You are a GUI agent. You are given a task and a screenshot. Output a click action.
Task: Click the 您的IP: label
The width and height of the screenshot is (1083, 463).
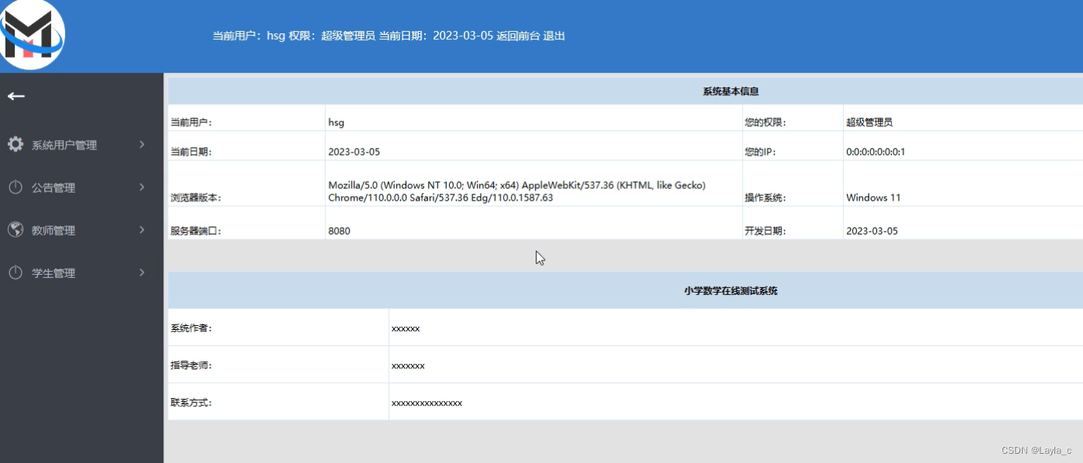760,152
